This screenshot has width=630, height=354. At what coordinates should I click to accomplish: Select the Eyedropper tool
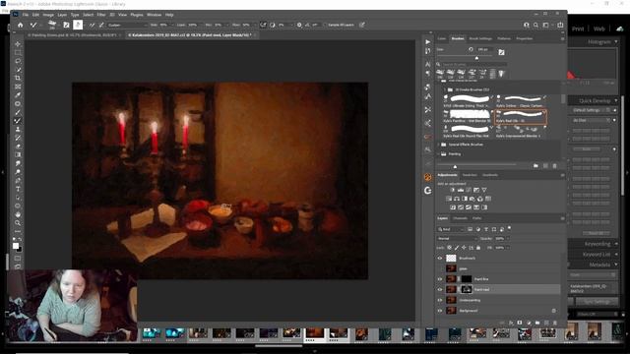[x=18, y=95]
